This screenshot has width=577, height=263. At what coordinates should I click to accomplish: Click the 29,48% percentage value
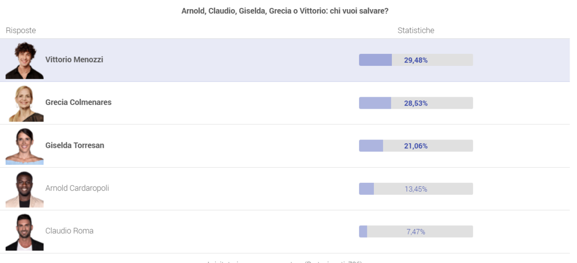(416, 60)
